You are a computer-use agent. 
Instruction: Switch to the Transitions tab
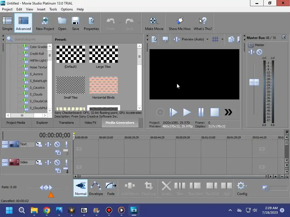(66, 123)
